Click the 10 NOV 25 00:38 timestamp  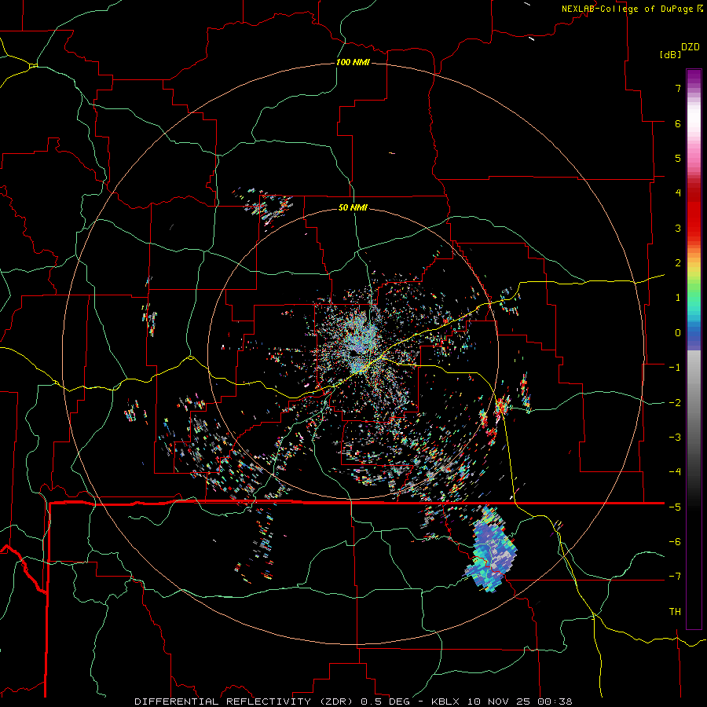[518, 702]
